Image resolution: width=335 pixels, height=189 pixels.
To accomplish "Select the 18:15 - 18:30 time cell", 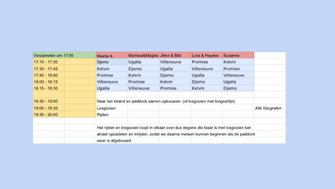I will tap(49, 88).
